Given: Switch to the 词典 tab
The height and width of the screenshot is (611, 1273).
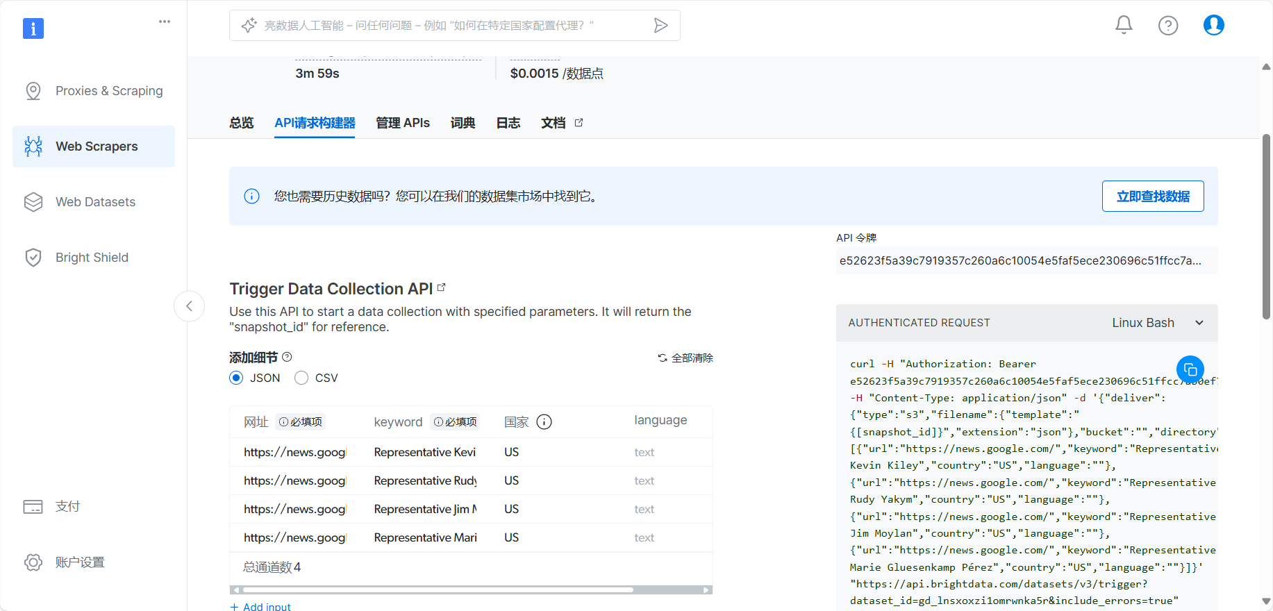Looking at the screenshot, I should coord(463,123).
